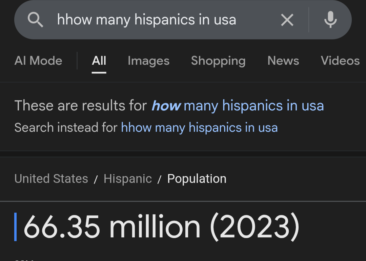The height and width of the screenshot is (261, 366).
Task: Open the Images tab
Action: [148, 61]
